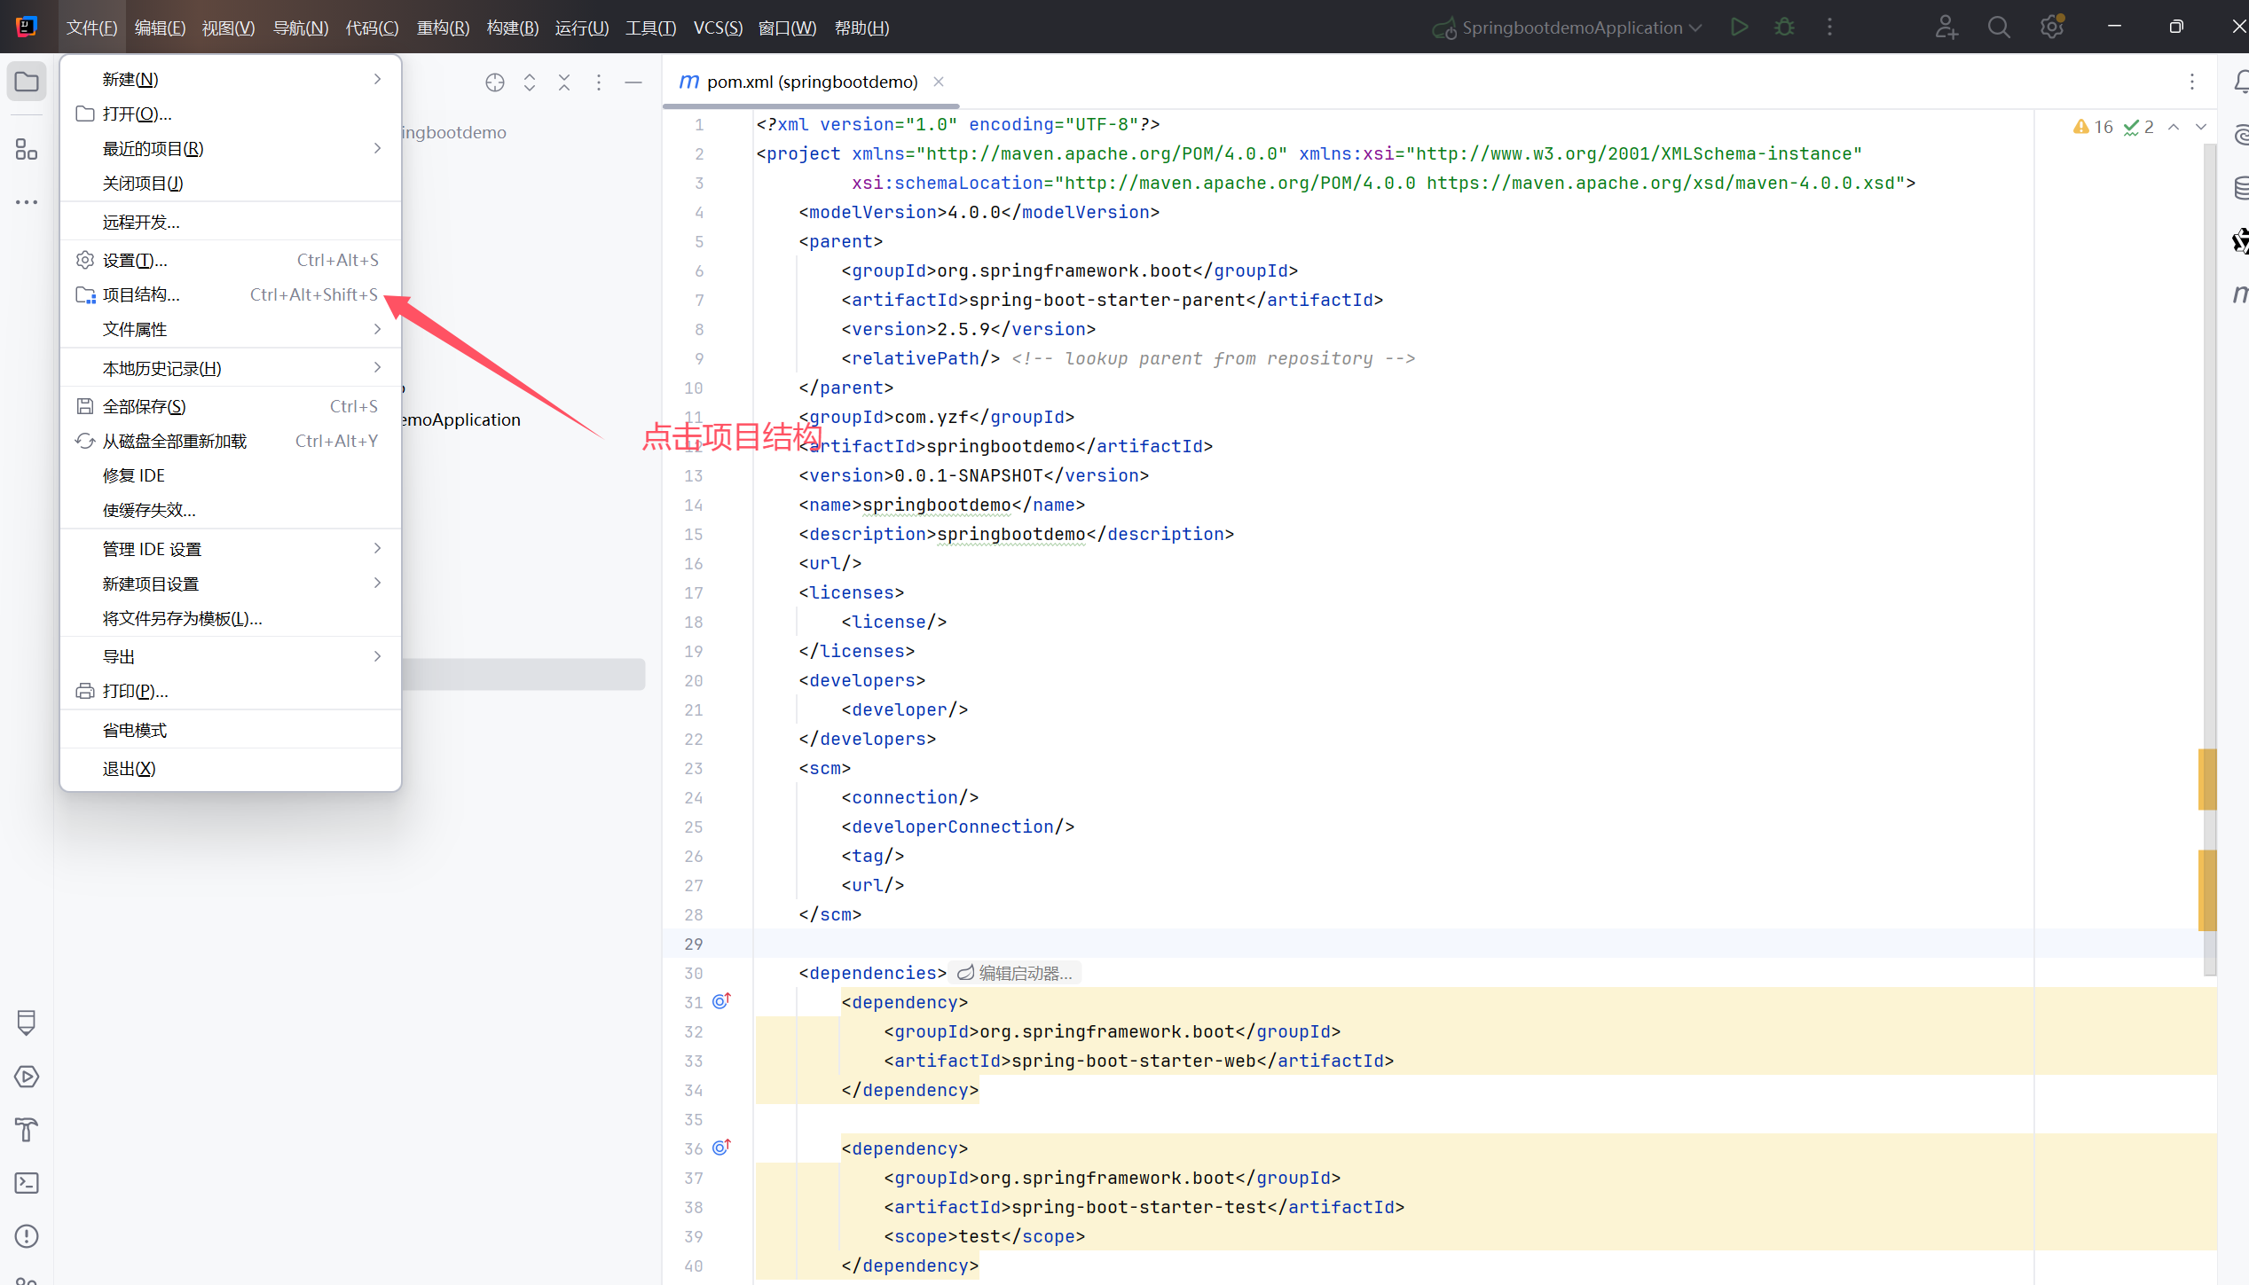Show the Problems panel
The height and width of the screenshot is (1285, 2249).
pyautogui.click(x=27, y=1236)
